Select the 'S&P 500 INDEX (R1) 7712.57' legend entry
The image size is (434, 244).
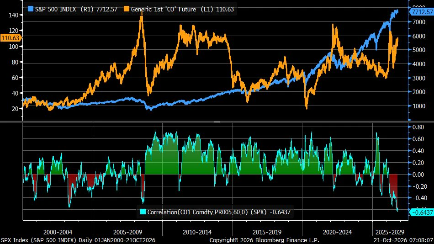pos(73,9)
